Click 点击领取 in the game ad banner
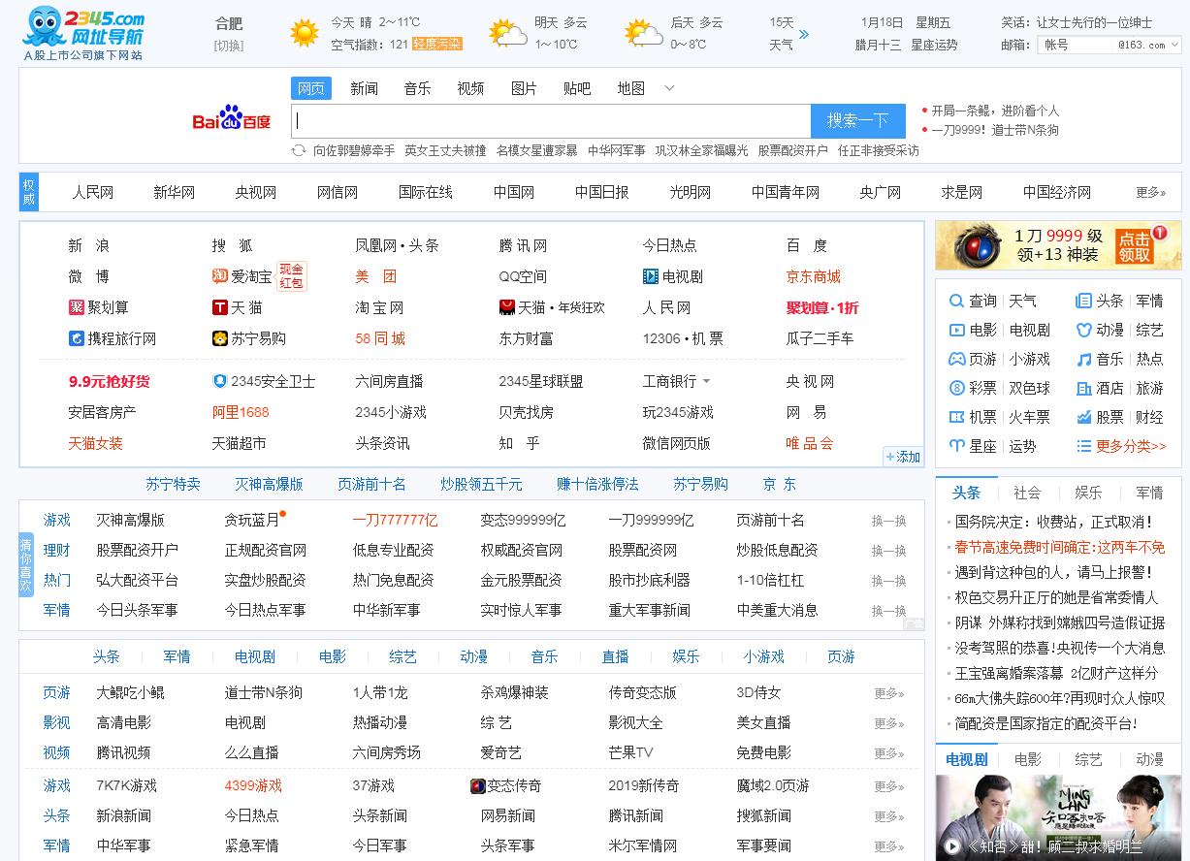Viewport: 1190px width, 861px height. pos(1134,246)
